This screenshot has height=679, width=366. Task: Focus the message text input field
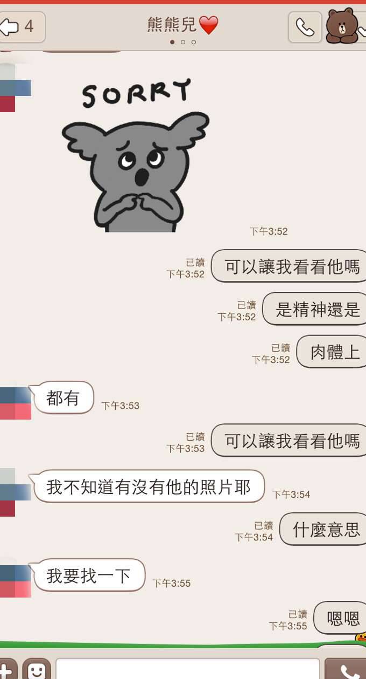(x=188, y=670)
